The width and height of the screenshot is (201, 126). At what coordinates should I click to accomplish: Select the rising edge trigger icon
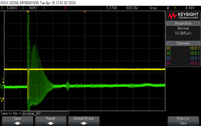pos(168,8)
